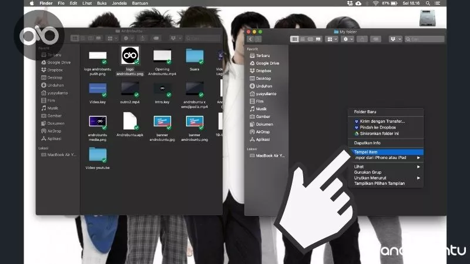Click the Dropbox status icon in menu bar

pos(350,4)
